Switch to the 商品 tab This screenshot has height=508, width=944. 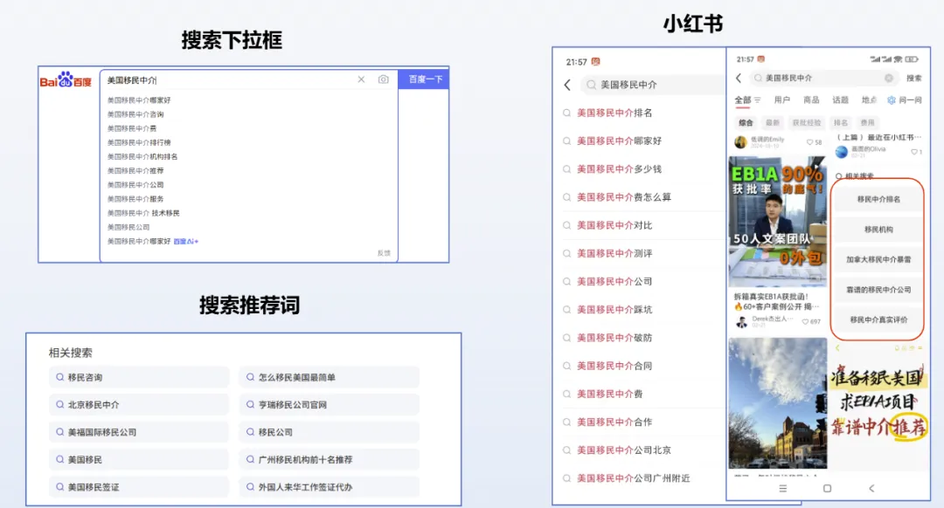(x=811, y=100)
